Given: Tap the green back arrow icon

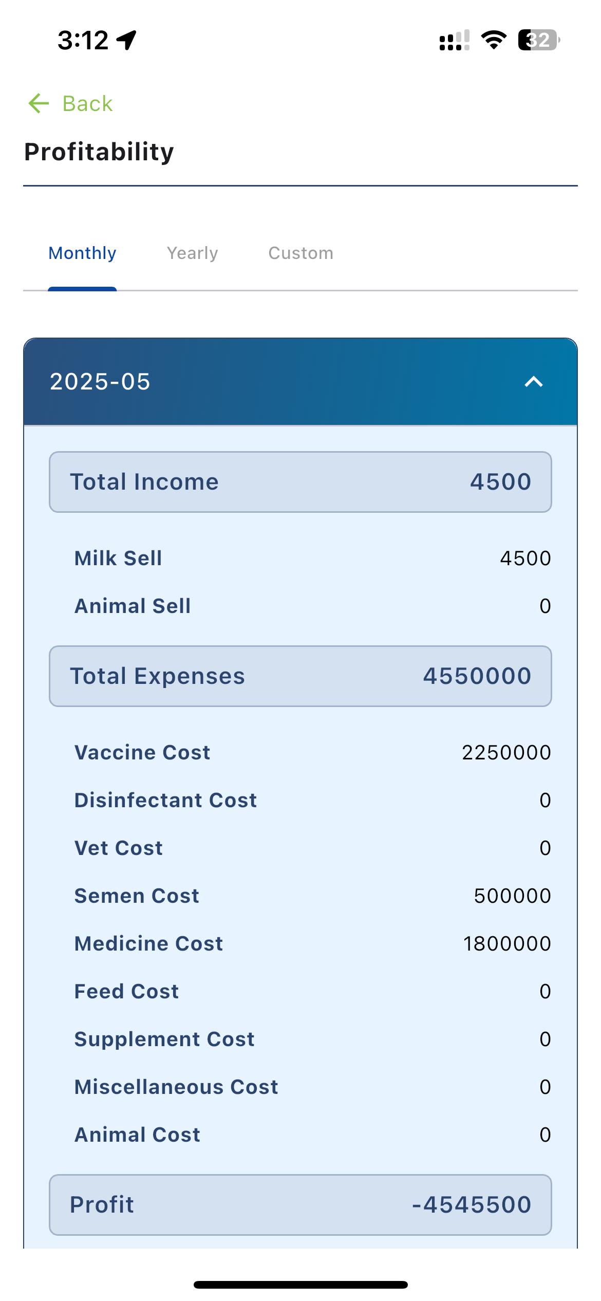Looking at the screenshot, I should tap(39, 103).
